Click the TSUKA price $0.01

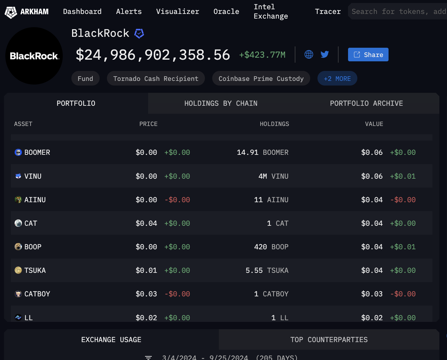click(146, 270)
